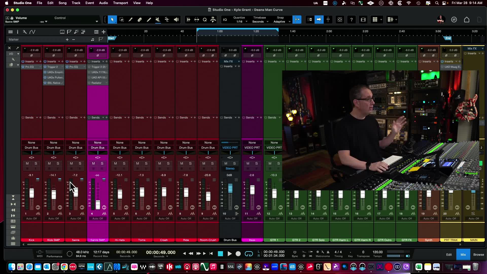487x274 pixels.
Task: Select the Mute tool
Action: click(x=158, y=20)
